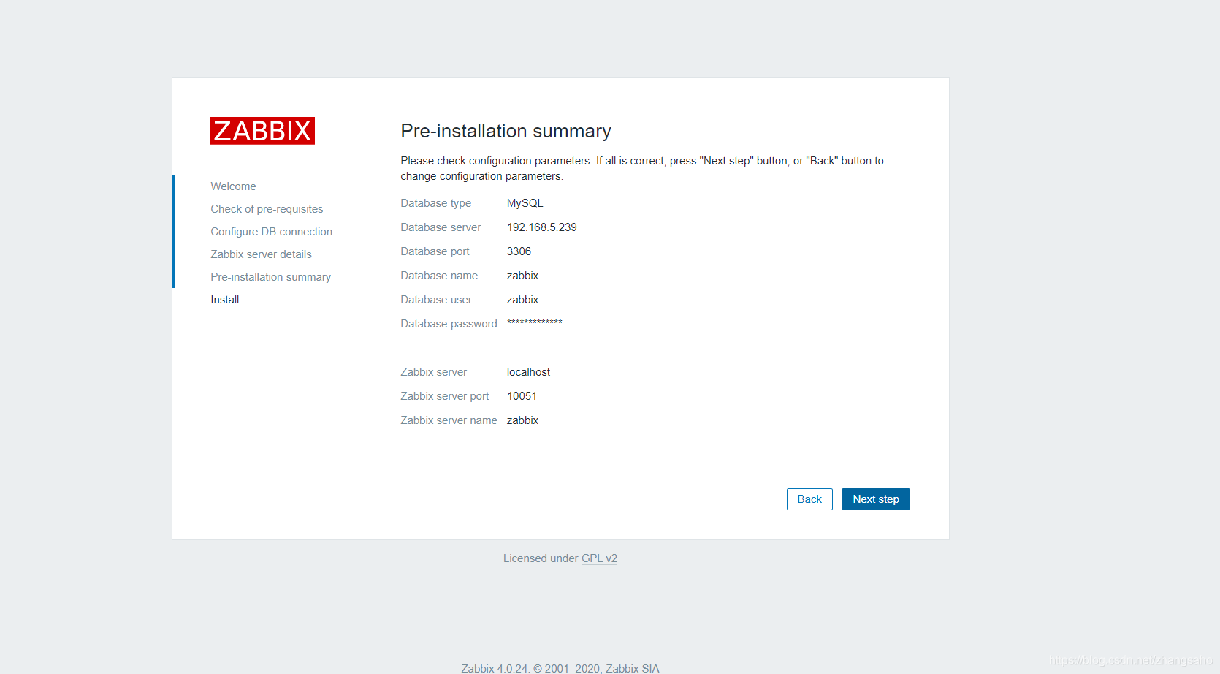
Task: Click the masked database password value
Action: tap(534, 322)
